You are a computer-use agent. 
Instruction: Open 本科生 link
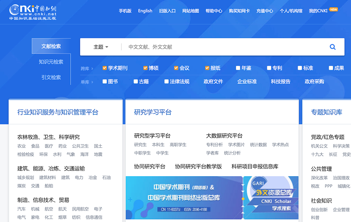point(158,145)
